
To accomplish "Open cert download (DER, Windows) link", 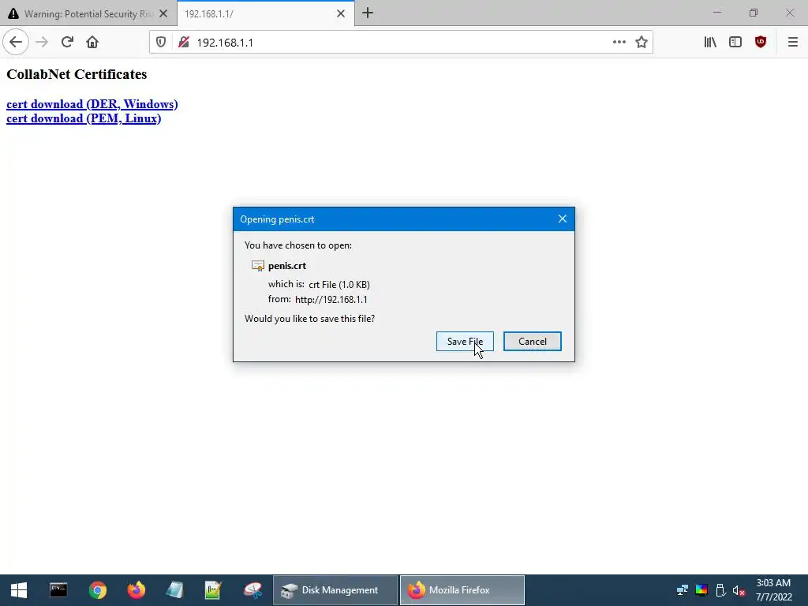I will tap(92, 104).
